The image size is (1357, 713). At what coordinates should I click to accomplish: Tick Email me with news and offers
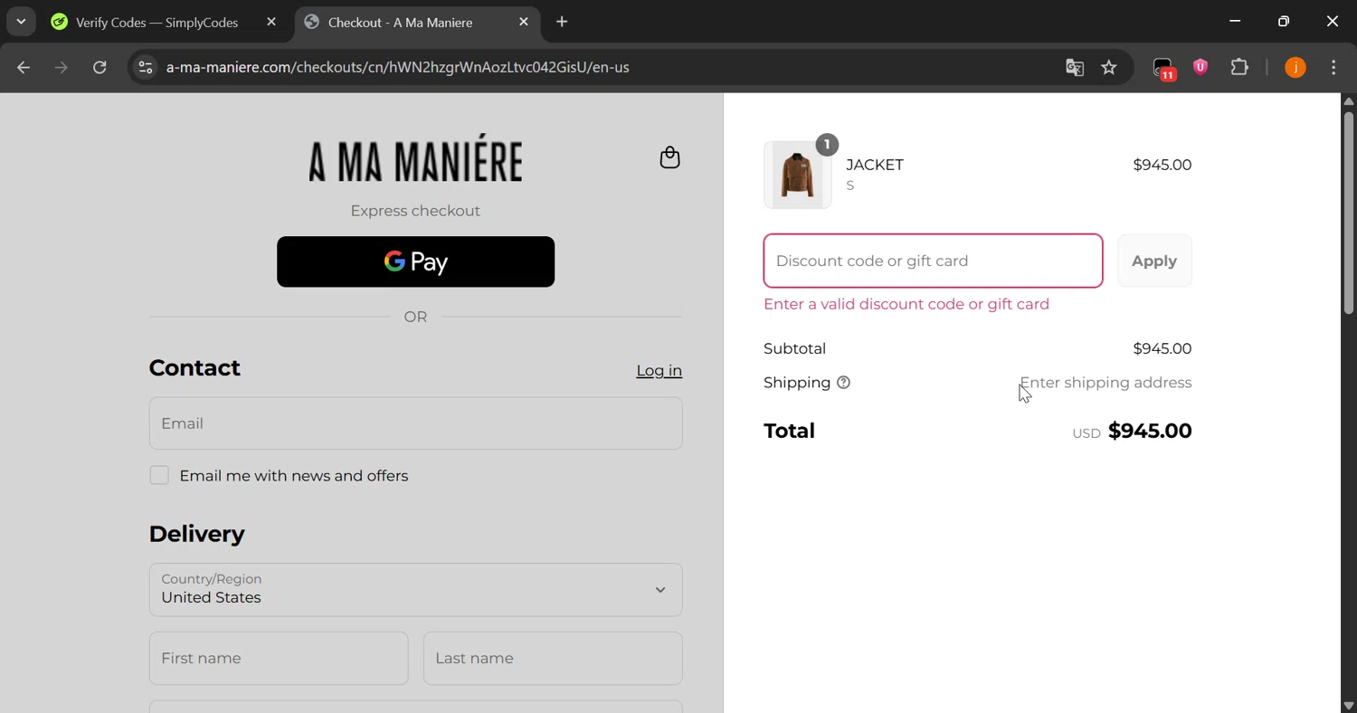pyautogui.click(x=159, y=475)
